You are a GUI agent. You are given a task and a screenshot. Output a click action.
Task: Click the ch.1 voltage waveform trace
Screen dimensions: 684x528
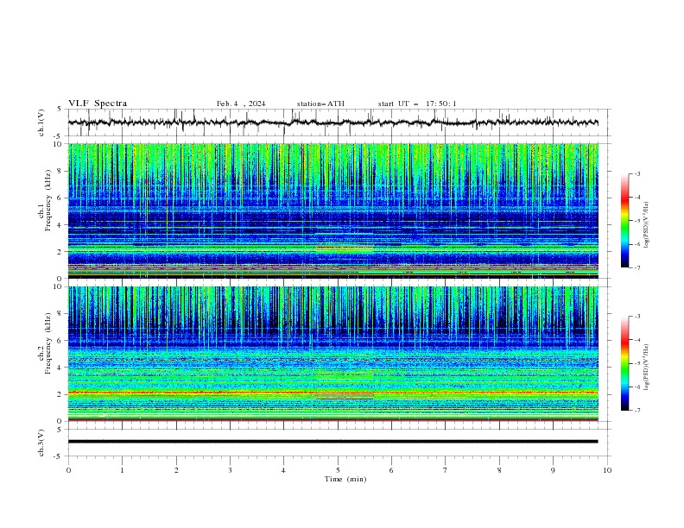(333, 123)
